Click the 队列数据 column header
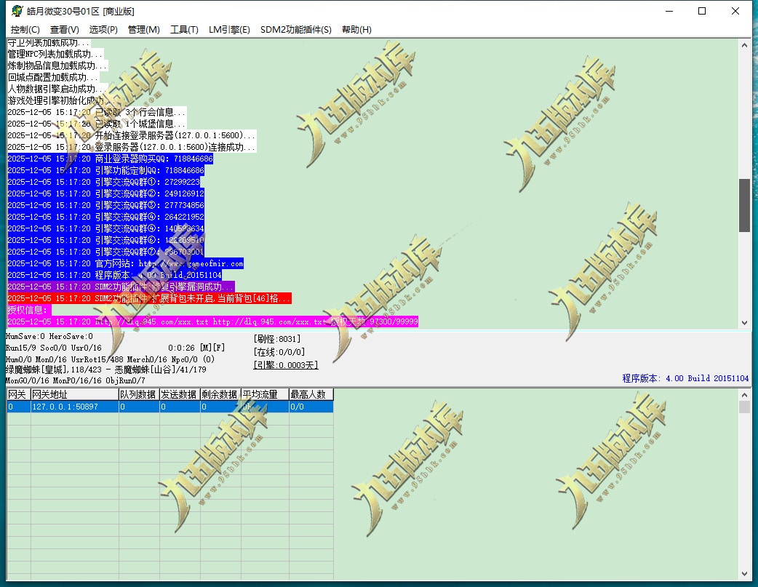758x587 pixels. tap(138, 394)
